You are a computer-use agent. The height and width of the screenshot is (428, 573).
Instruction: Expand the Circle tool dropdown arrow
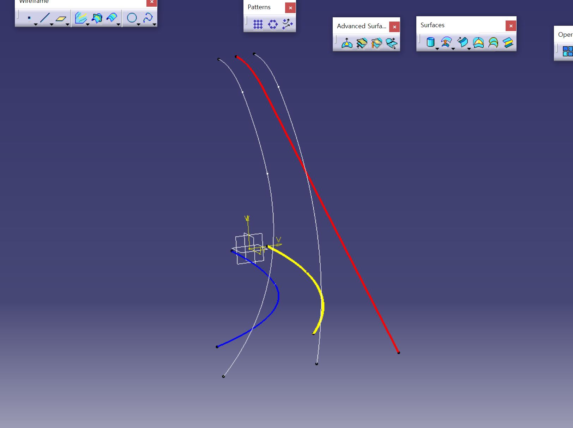(x=138, y=24)
